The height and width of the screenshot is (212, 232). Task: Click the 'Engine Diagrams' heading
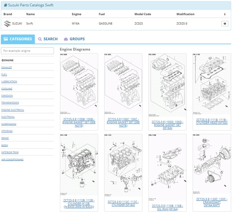(75, 49)
